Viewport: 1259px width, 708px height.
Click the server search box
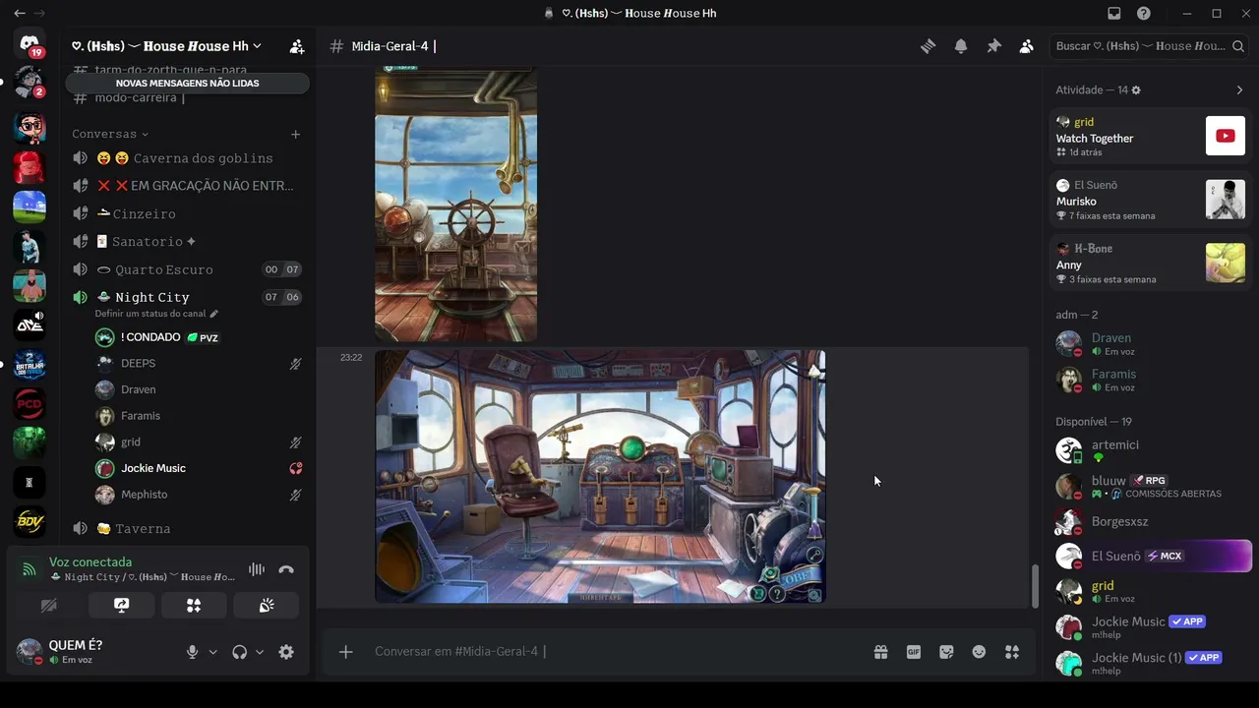click(1150, 46)
